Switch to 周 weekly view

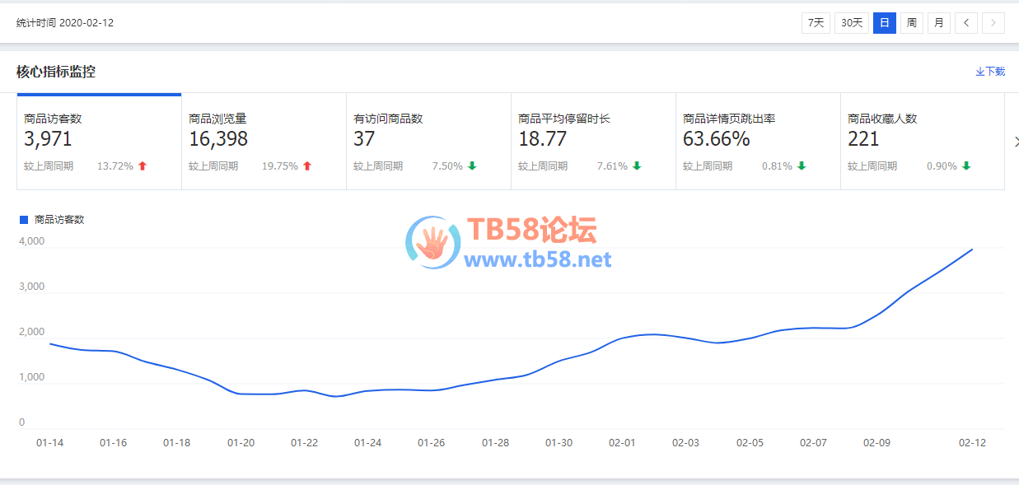point(911,23)
